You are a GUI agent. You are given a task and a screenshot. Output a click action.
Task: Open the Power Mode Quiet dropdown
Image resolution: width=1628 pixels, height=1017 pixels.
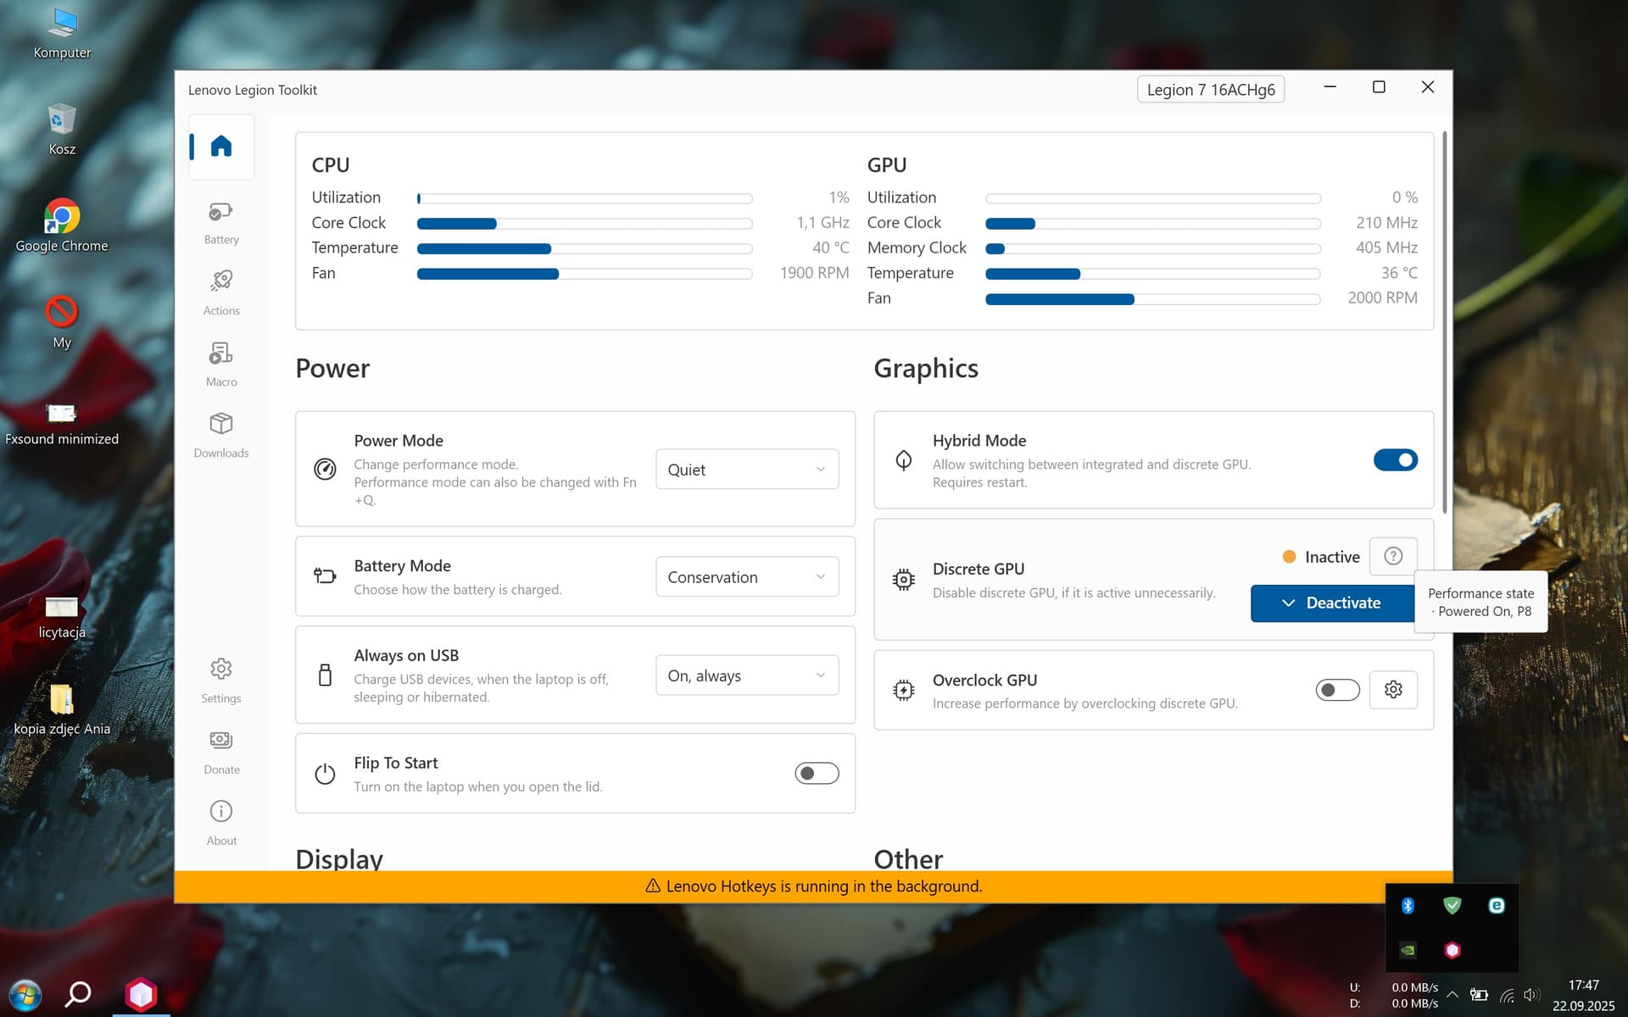(746, 470)
